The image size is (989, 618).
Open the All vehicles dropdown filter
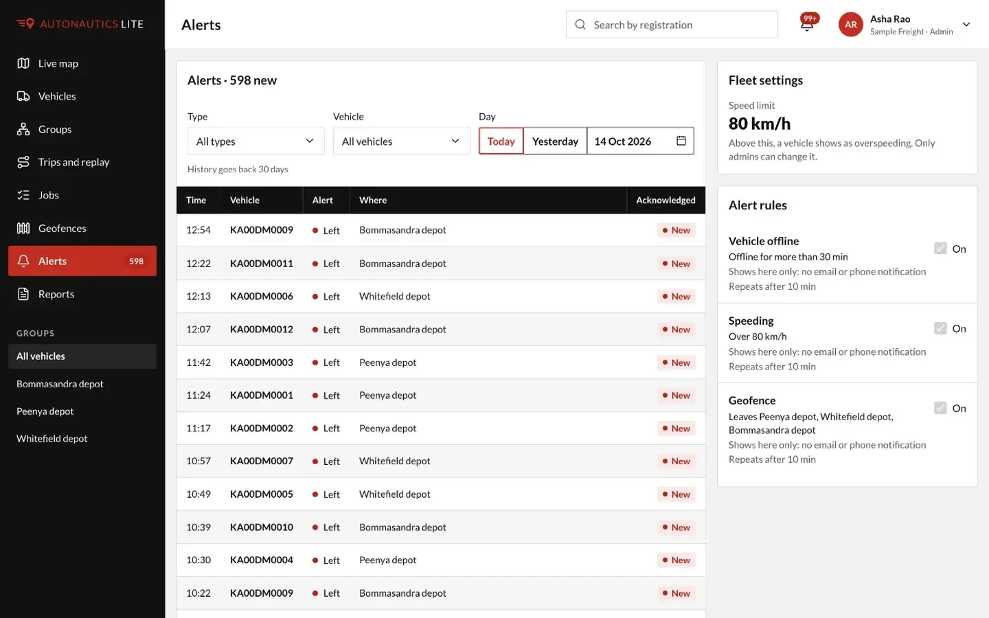pos(401,141)
